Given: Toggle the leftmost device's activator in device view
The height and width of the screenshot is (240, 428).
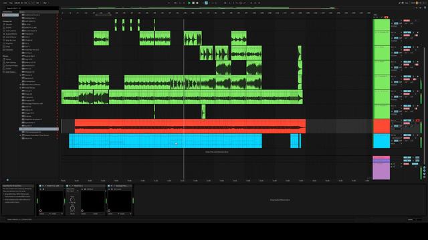Looking at the screenshot, I should click(40, 186).
